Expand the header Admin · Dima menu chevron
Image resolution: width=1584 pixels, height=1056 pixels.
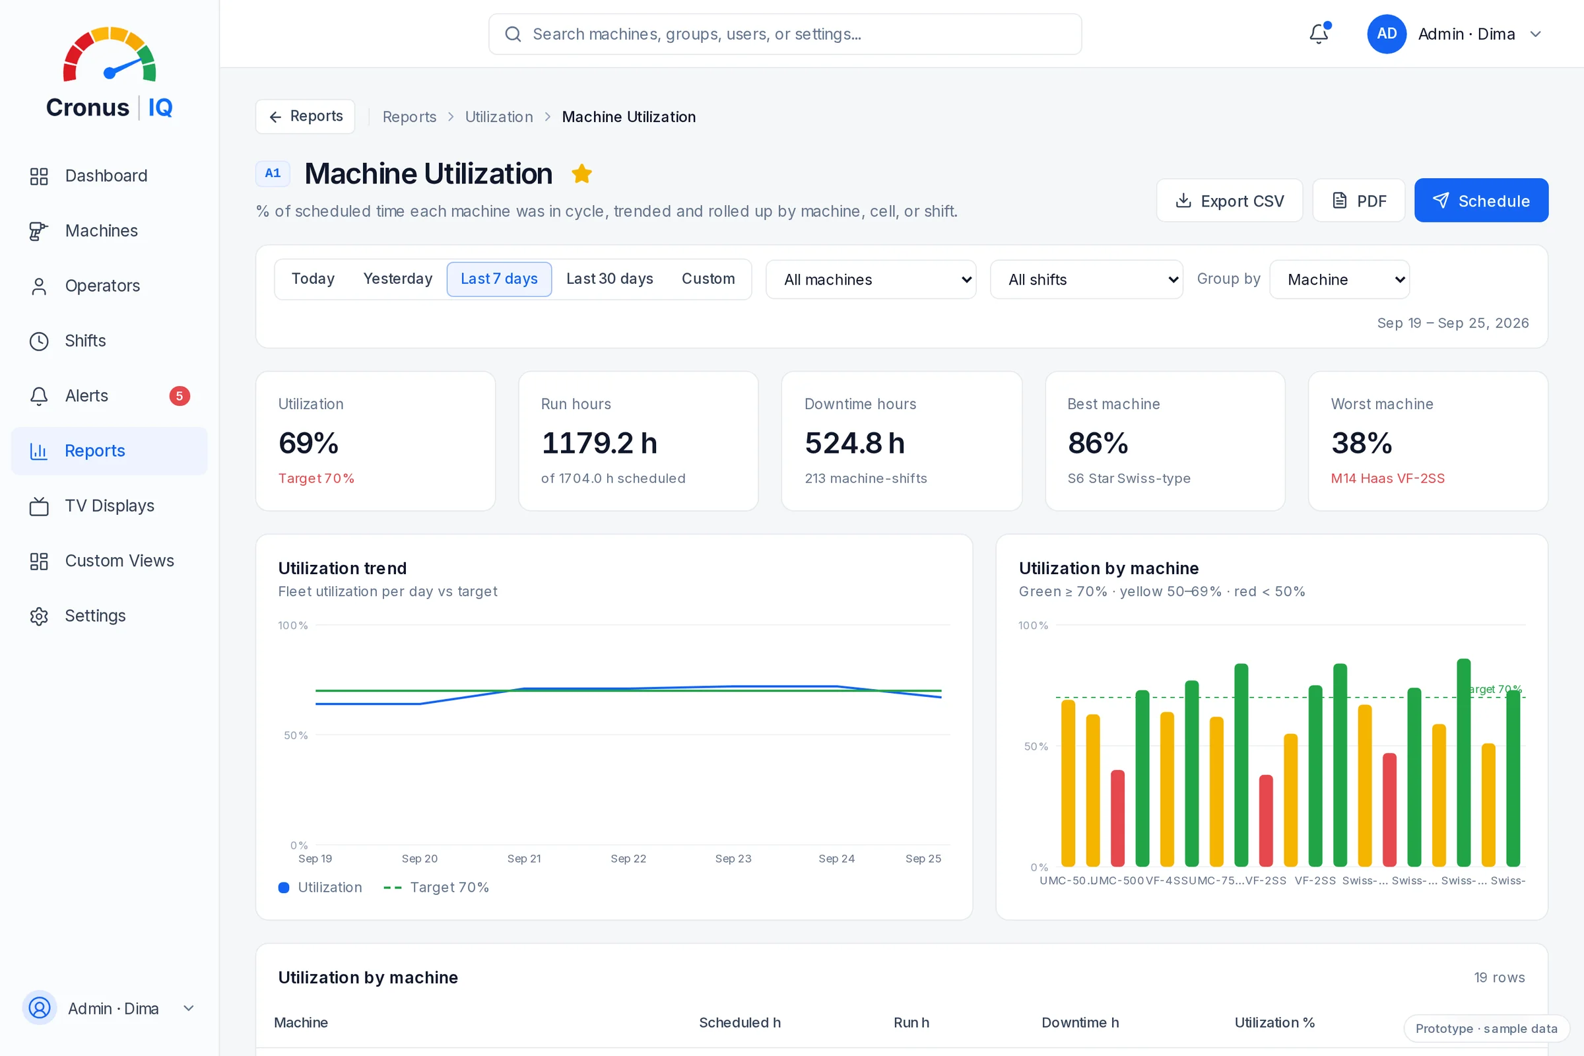(x=1536, y=34)
